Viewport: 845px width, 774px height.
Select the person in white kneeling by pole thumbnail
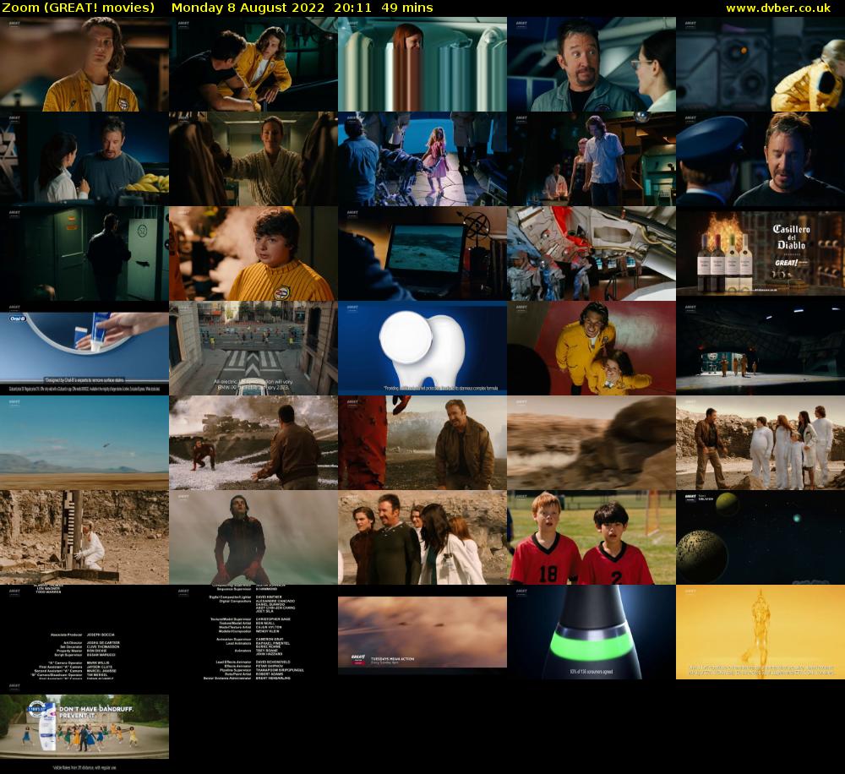coord(84,537)
